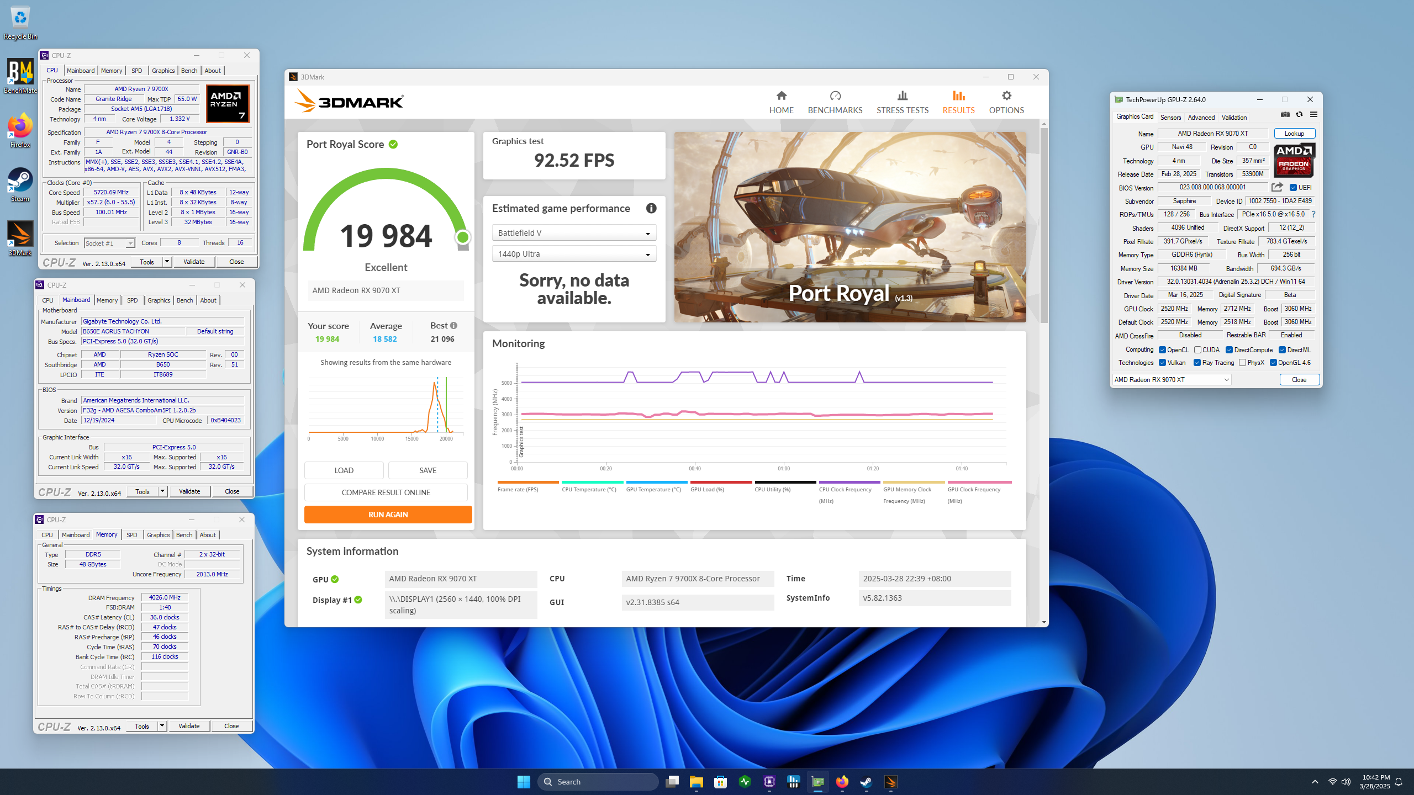Click Lookup button in GPU-Z

coord(1294,134)
